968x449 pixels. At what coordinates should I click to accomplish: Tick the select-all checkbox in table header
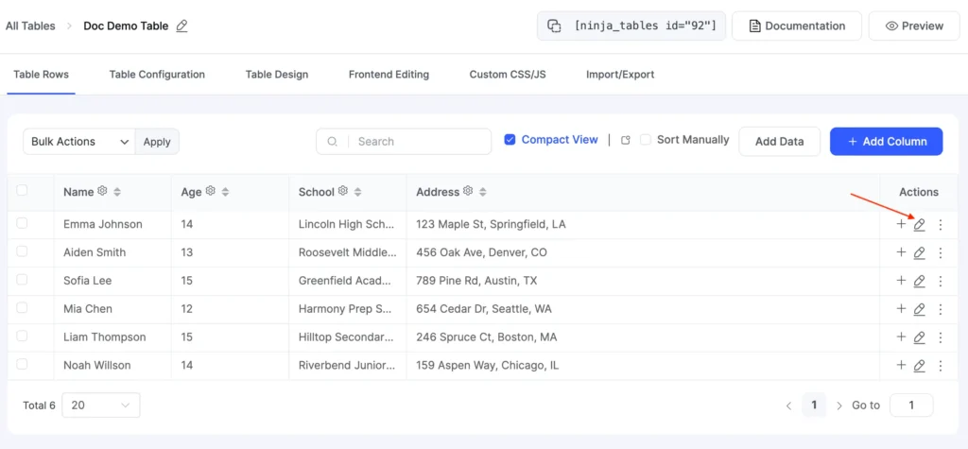22,190
